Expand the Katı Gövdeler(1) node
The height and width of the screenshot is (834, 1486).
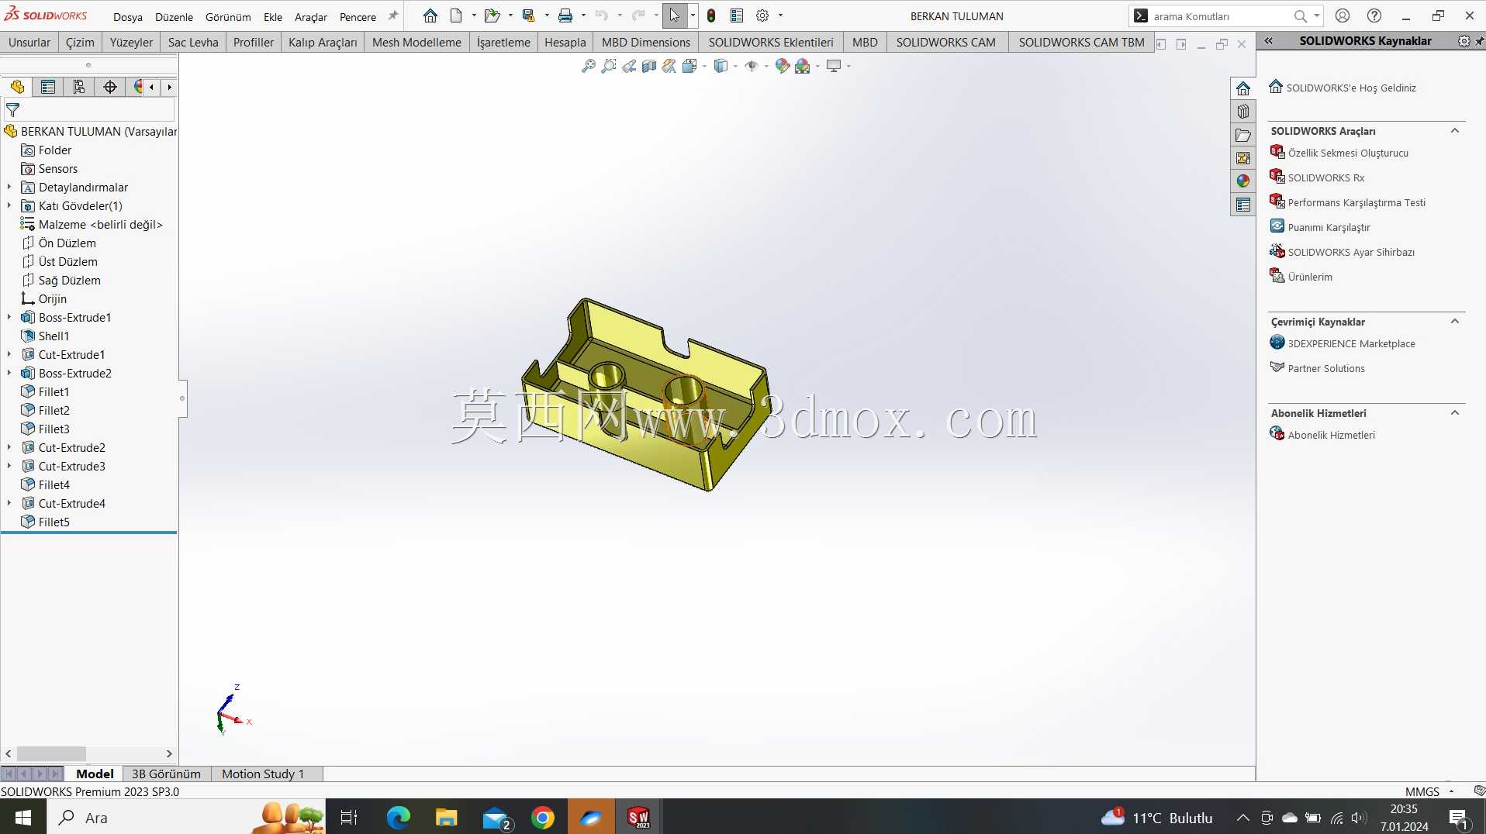[9, 205]
